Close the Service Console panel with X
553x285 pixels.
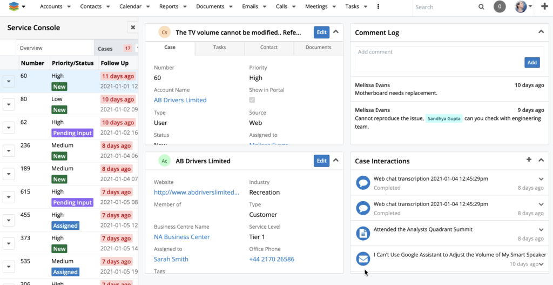[133, 27]
